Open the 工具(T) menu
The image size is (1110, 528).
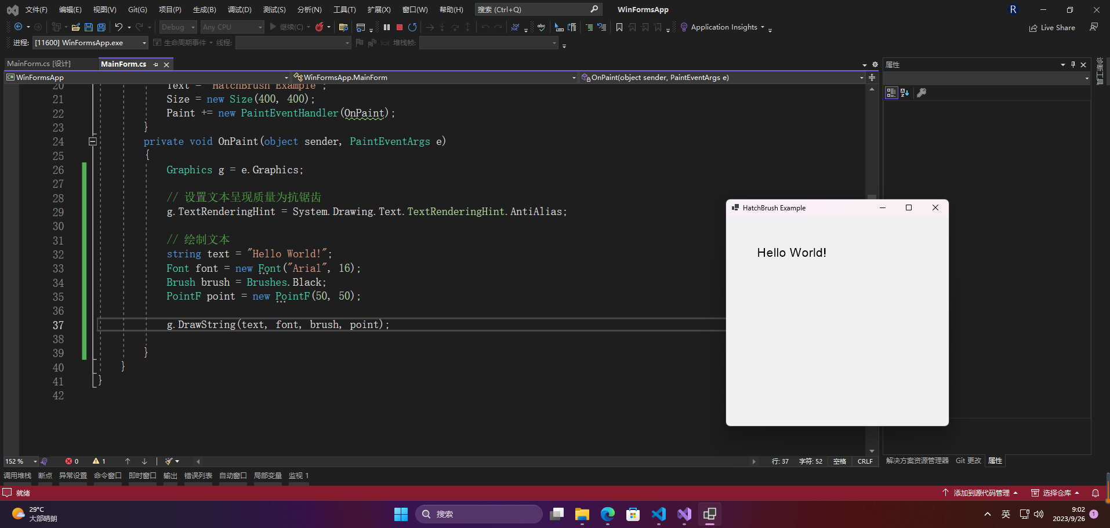(x=344, y=9)
